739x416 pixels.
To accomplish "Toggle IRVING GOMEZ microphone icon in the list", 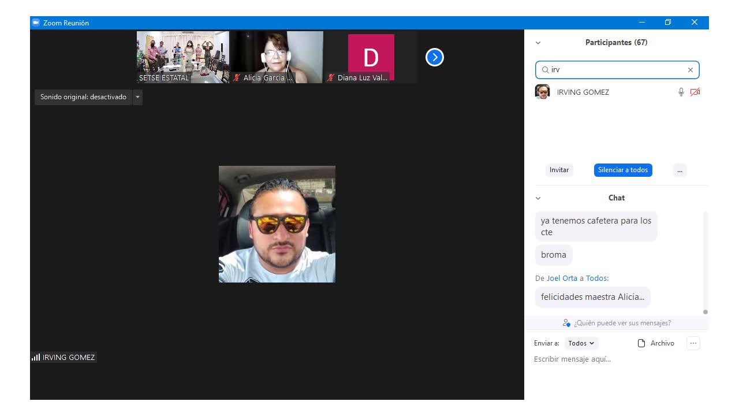I will pos(681,92).
